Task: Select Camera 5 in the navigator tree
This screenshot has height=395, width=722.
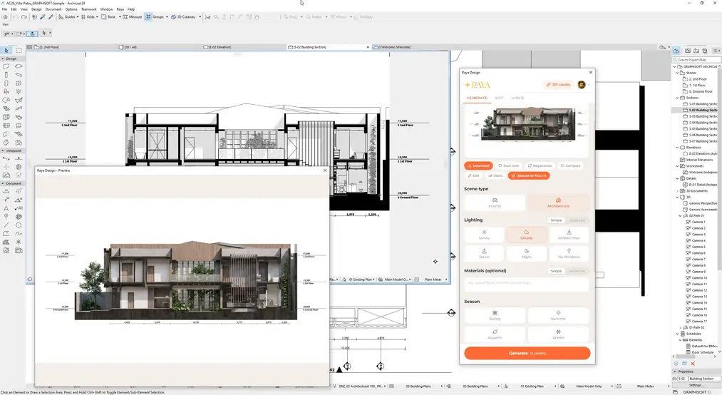Action: point(696,247)
